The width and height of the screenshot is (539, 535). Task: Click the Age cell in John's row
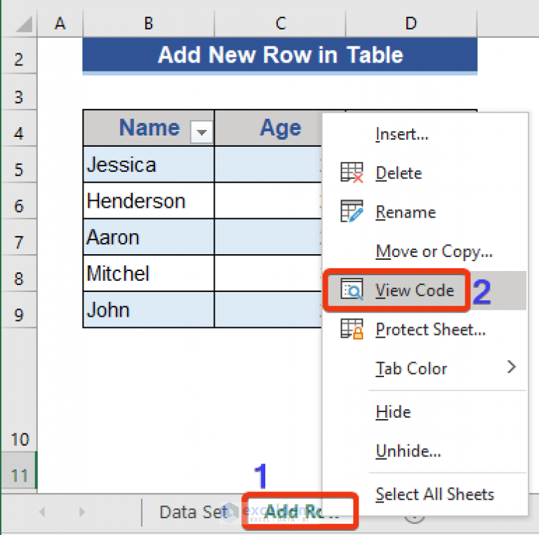tap(269, 310)
